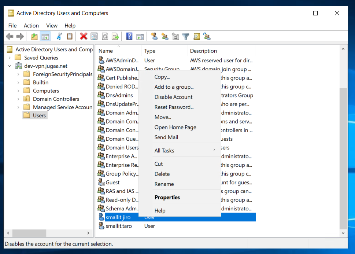
Task: Collapse the dev-vpn.jugaa.net domain node
Action: pos(10,66)
